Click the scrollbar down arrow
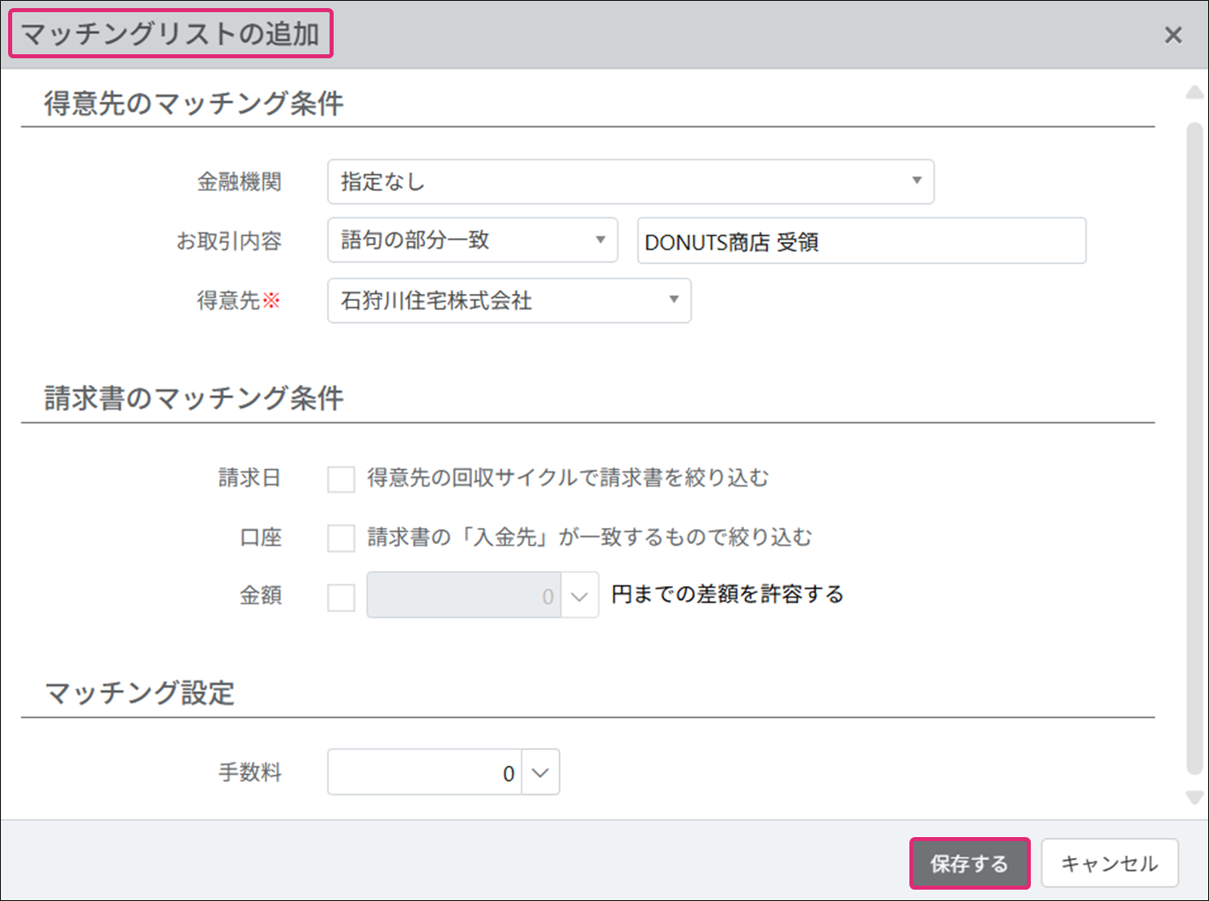Viewport: 1209px width, 901px height. coord(1194,798)
